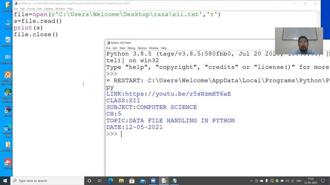This screenshot has height=185, width=330.
Task: Open Options menu in the editor window
Action: (x=48, y=9)
